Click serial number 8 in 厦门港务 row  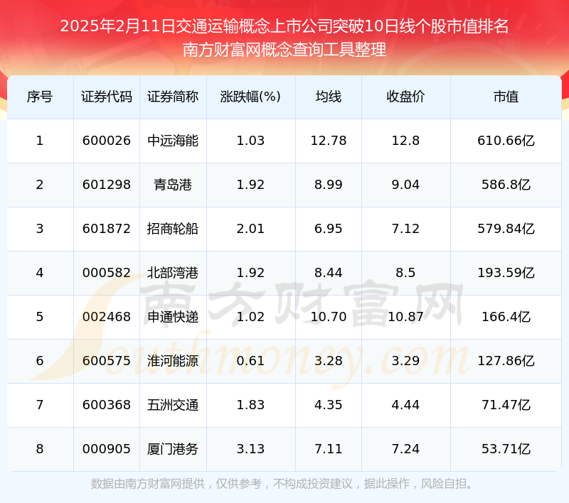pyautogui.click(x=40, y=449)
